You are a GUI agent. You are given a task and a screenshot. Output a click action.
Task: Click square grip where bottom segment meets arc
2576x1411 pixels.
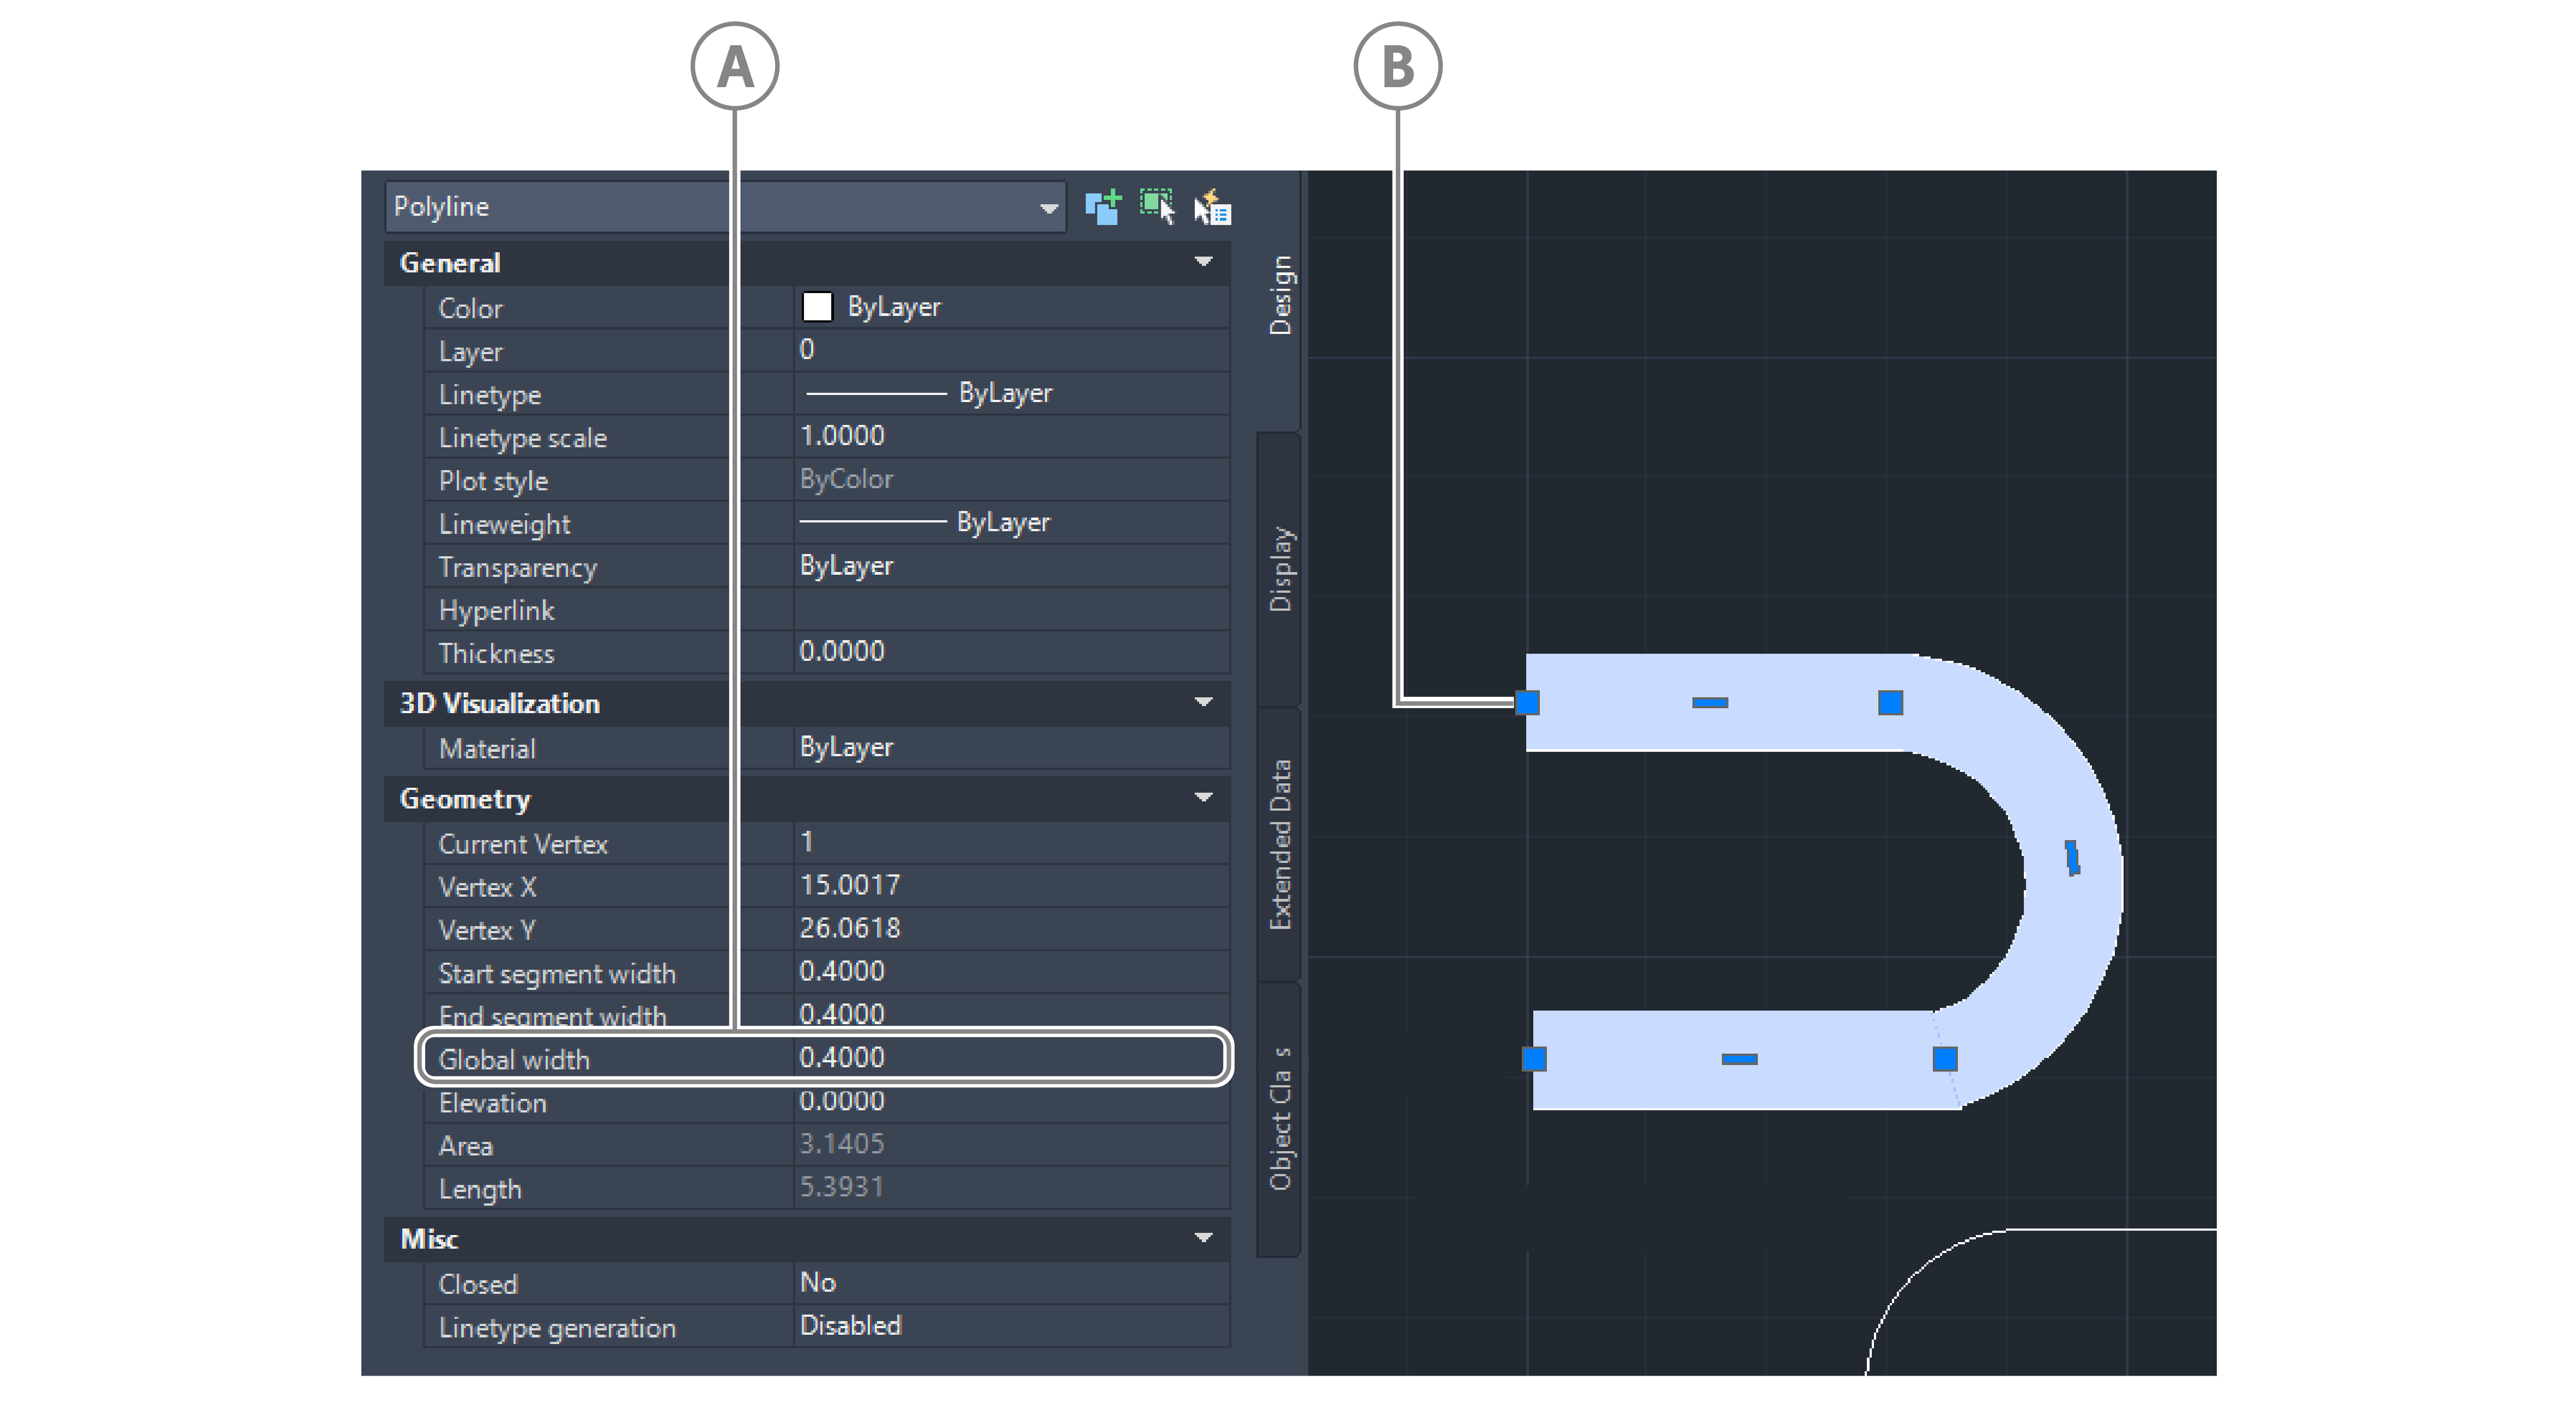pyautogui.click(x=1944, y=1058)
